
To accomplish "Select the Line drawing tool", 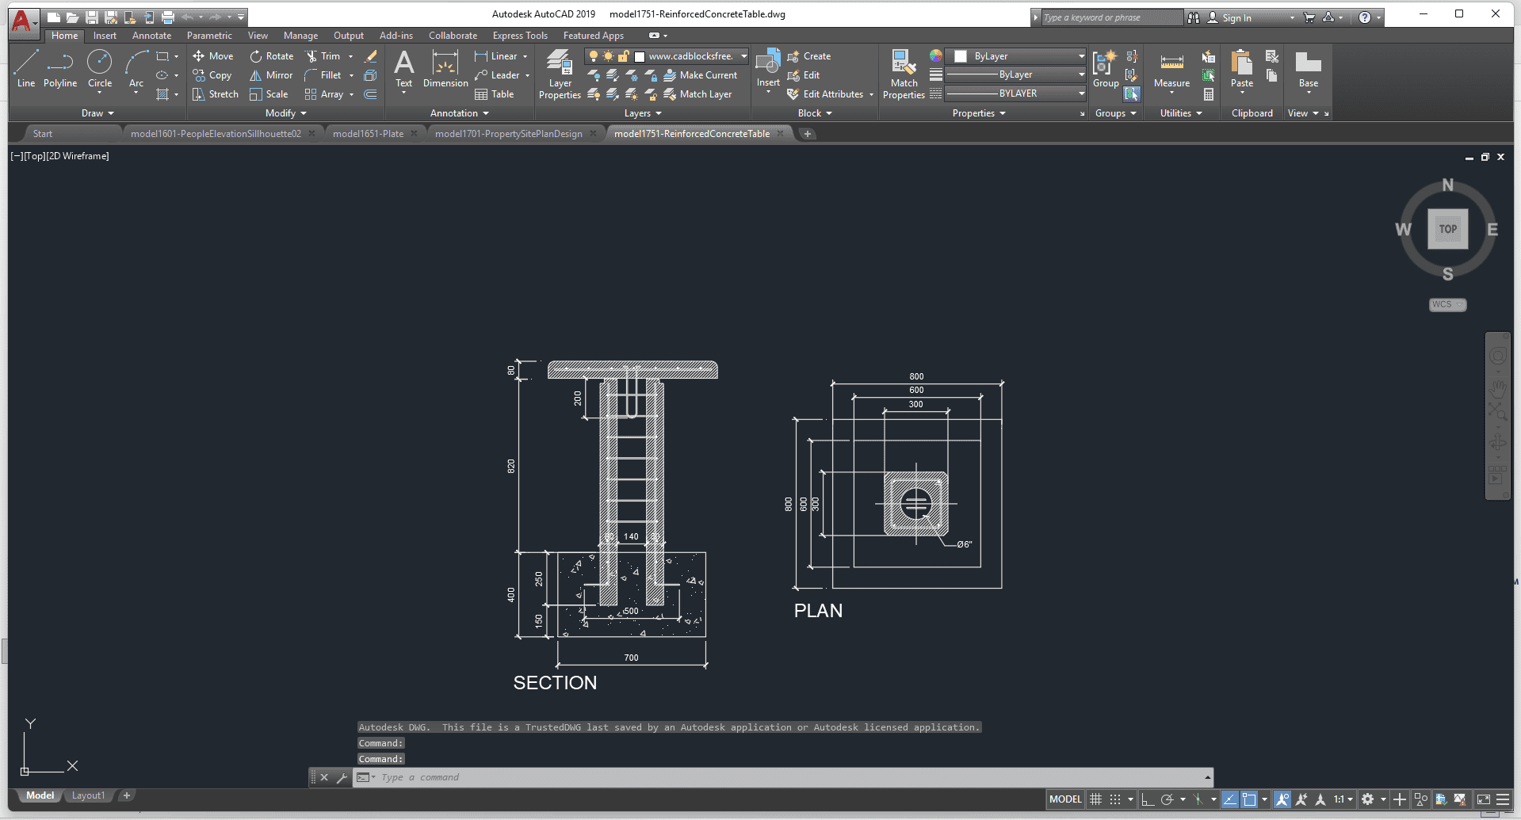I will pos(25,67).
